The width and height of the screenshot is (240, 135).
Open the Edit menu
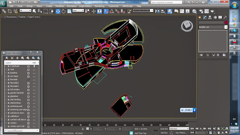(12, 6)
